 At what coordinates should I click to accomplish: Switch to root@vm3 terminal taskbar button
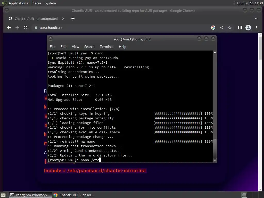coord(30,195)
